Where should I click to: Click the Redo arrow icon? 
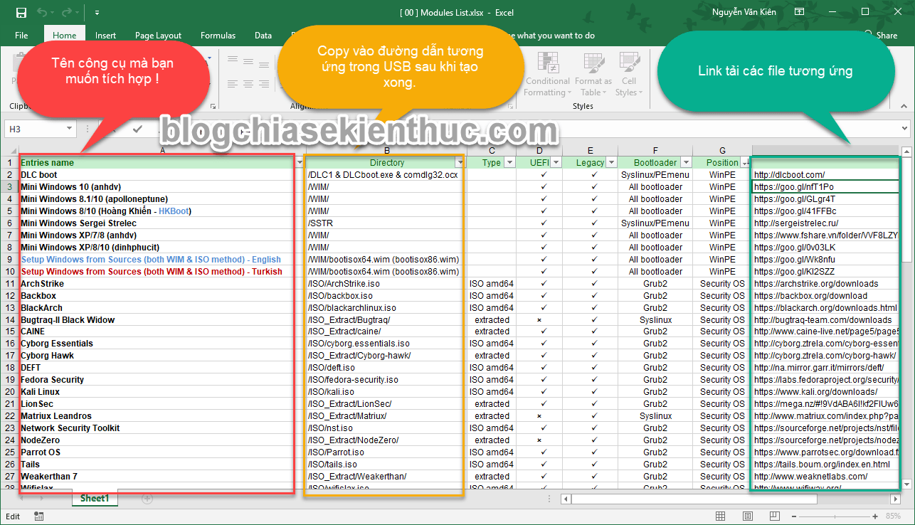click(x=68, y=13)
